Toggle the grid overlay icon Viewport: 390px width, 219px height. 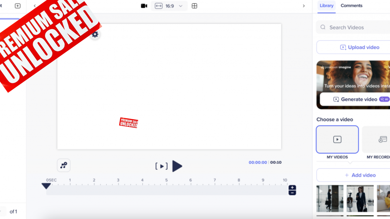tap(194, 6)
